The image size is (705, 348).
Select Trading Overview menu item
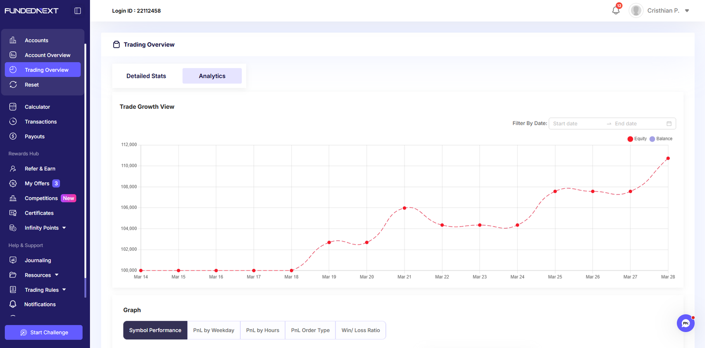[x=43, y=70]
